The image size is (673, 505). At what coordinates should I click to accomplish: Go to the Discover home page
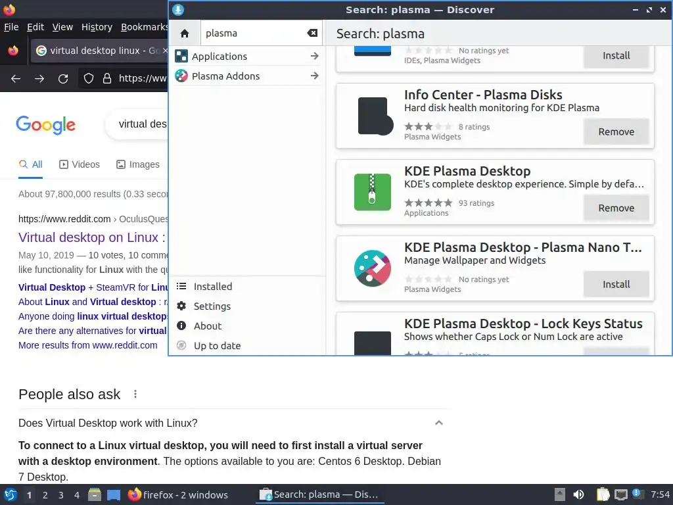pyautogui.click(x=185, y=33)
